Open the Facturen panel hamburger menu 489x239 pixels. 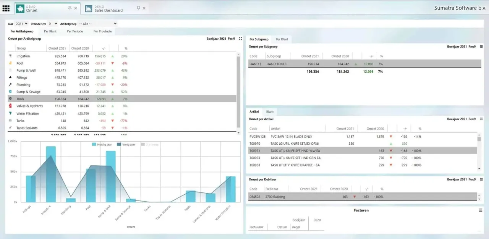(x=481, y=210)
